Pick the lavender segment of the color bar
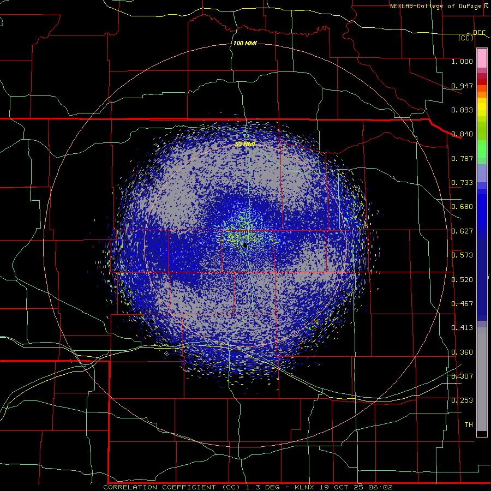491x491 pixels. pyautogui.click(x=482, y=173)
